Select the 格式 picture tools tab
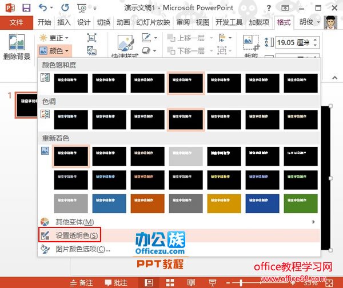The height and width of the screenshot is (288, 343). coord(284,22)
